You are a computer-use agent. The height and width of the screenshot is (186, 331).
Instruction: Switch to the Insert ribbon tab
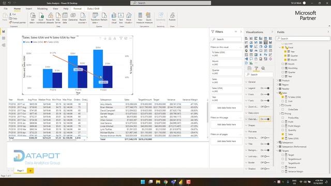click(29, 9)
